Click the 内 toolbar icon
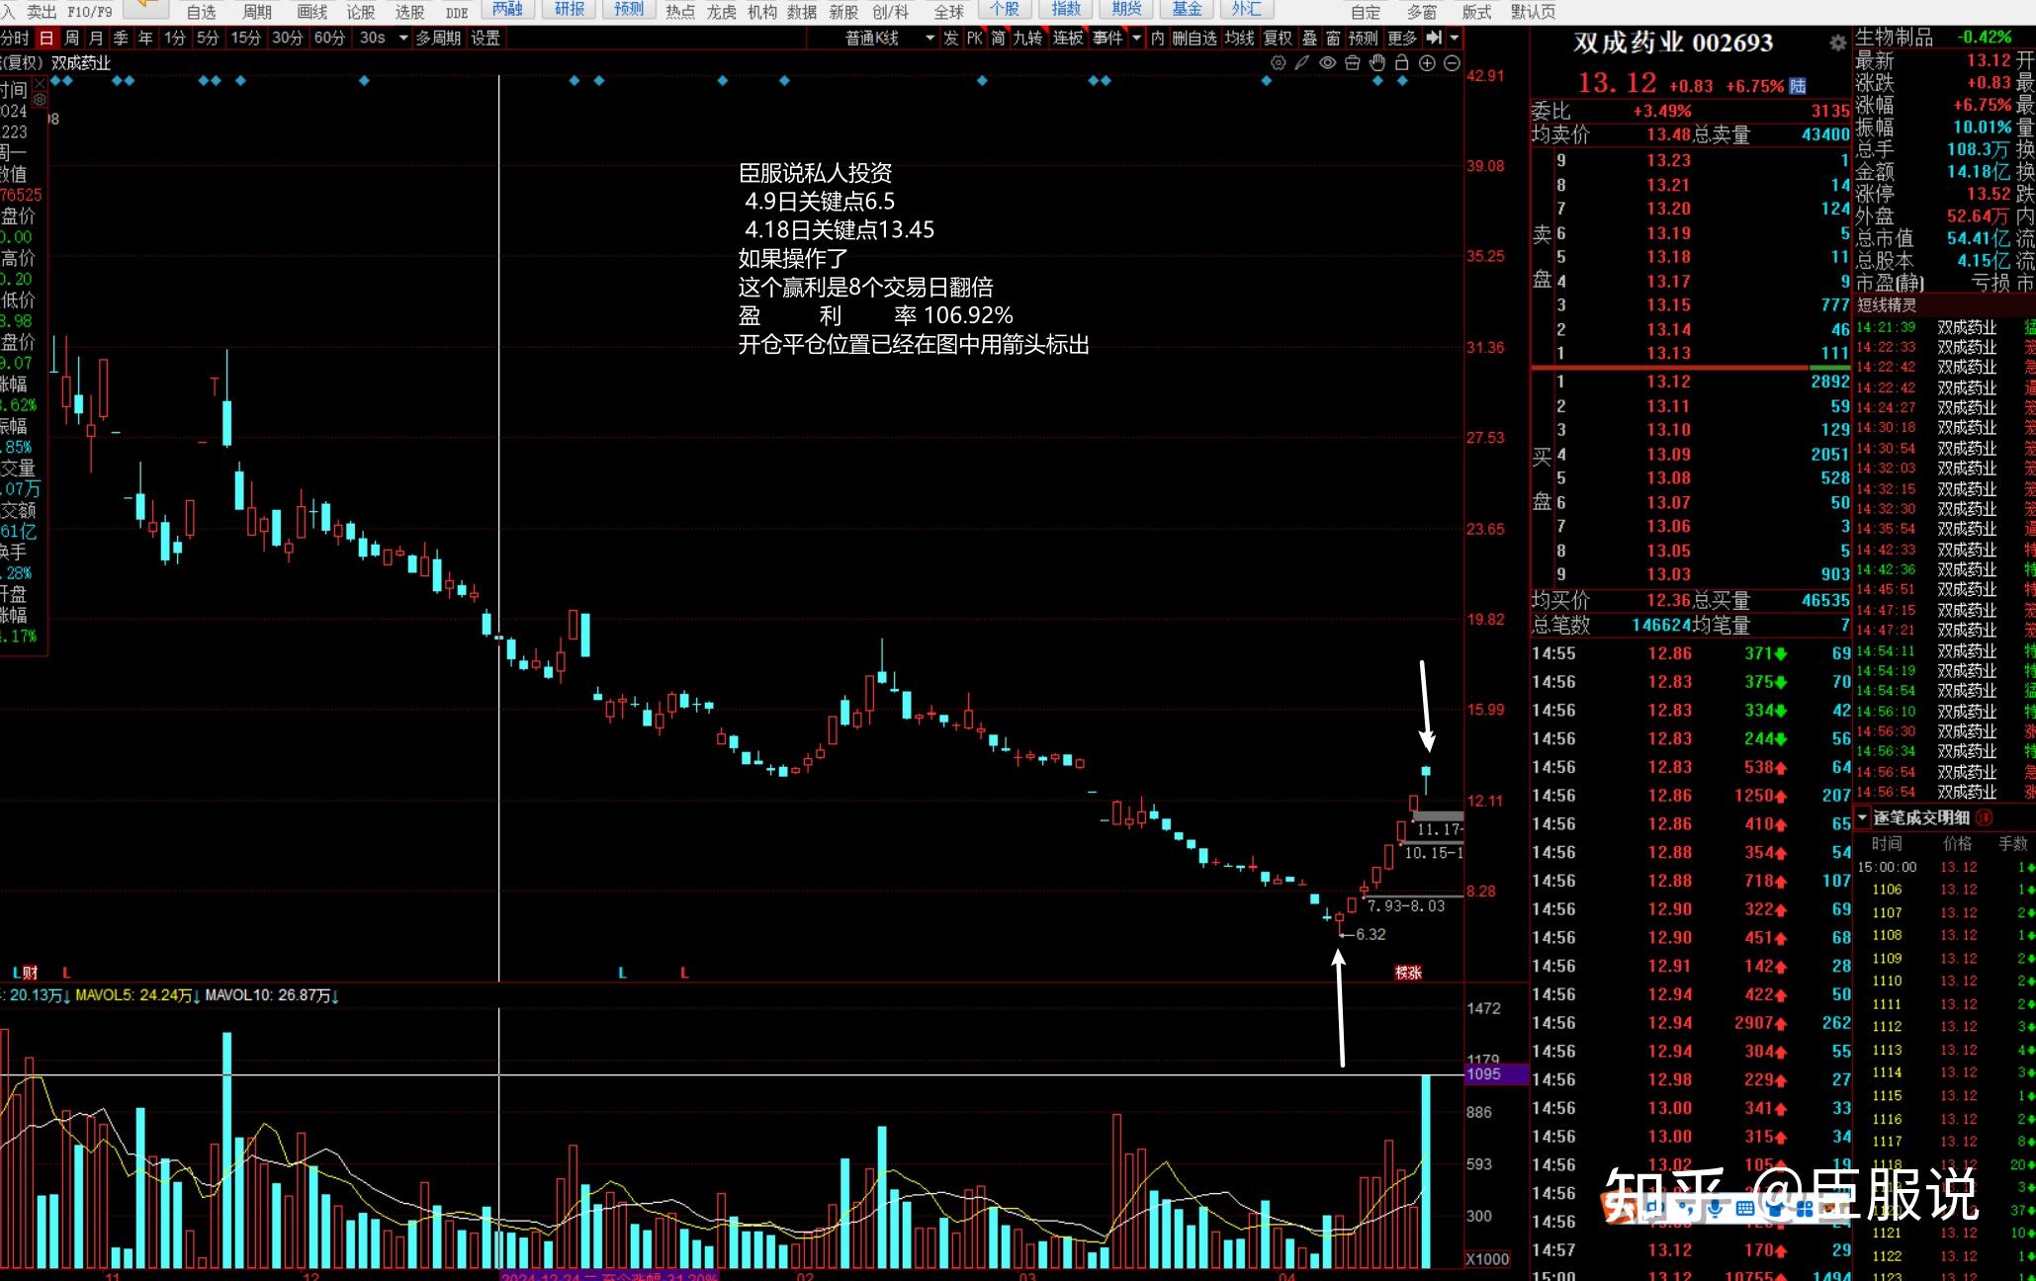Image resolution: width=2036 pixels, height=1281 pixels. click(x=1158, y=38)
